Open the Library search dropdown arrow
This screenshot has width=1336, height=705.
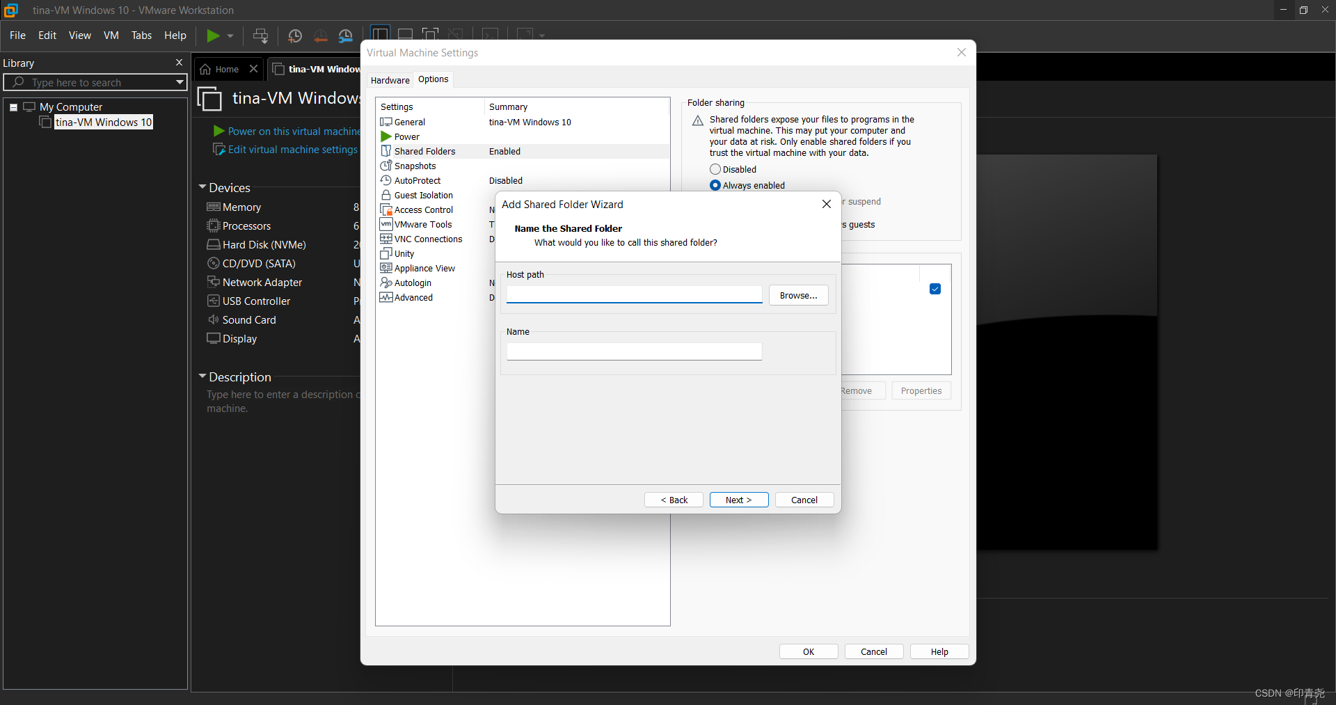point(180,82)
